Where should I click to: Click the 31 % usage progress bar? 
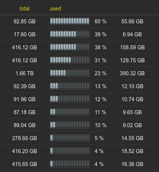point(70,60)
